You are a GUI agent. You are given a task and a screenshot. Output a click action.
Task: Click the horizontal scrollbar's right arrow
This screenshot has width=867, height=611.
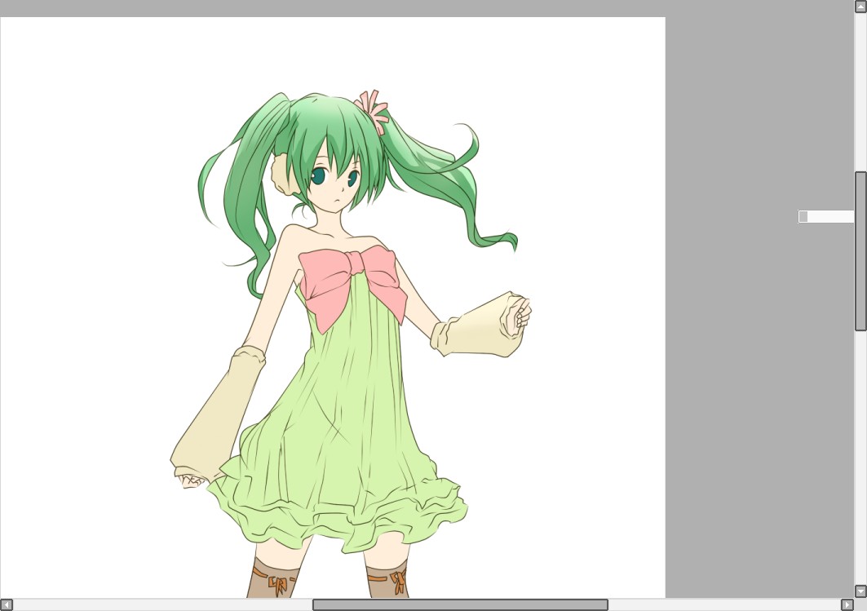(847, 605)
